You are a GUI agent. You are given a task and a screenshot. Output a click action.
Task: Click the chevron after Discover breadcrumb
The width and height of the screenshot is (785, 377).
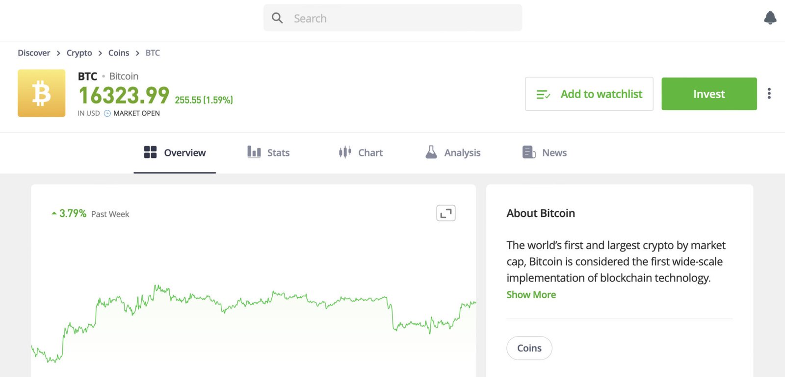[x=58, y=53]
